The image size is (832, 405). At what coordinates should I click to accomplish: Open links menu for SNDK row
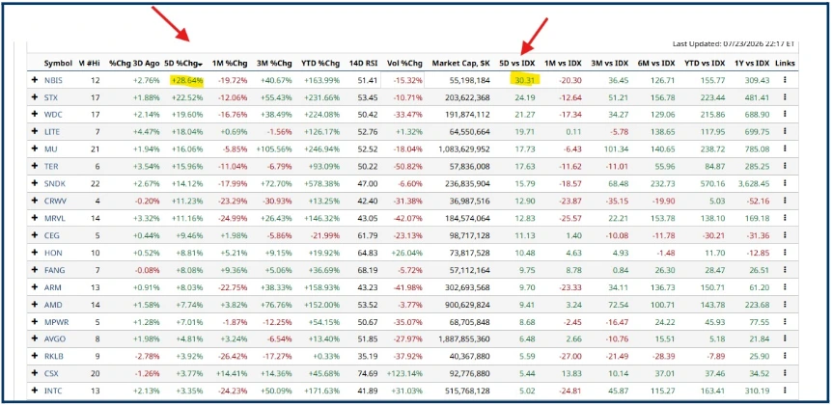(x=785, y=184)
